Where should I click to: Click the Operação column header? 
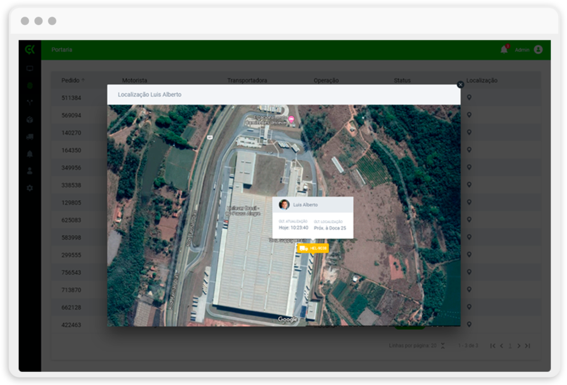(x=326, y=80)
